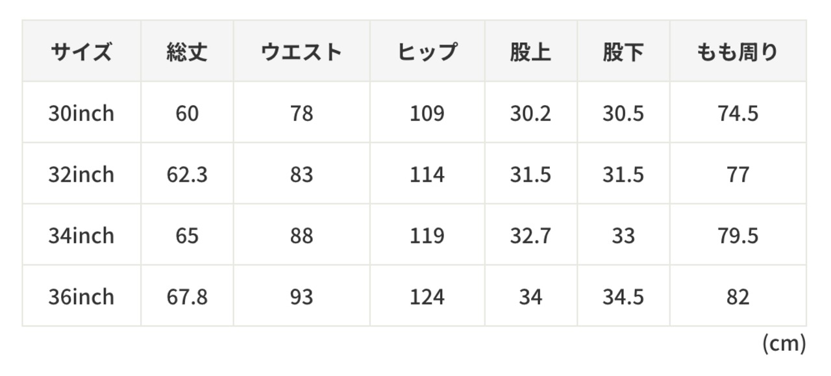Viewport: 831px width, 376px height.
Task: Select the 30.2 rise value
Action: pyautogui.click(x=530, y=114)
